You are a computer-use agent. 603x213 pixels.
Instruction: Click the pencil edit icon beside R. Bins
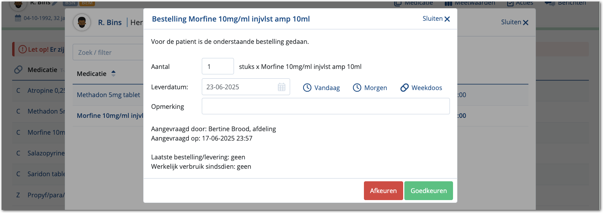coord(55,3)
